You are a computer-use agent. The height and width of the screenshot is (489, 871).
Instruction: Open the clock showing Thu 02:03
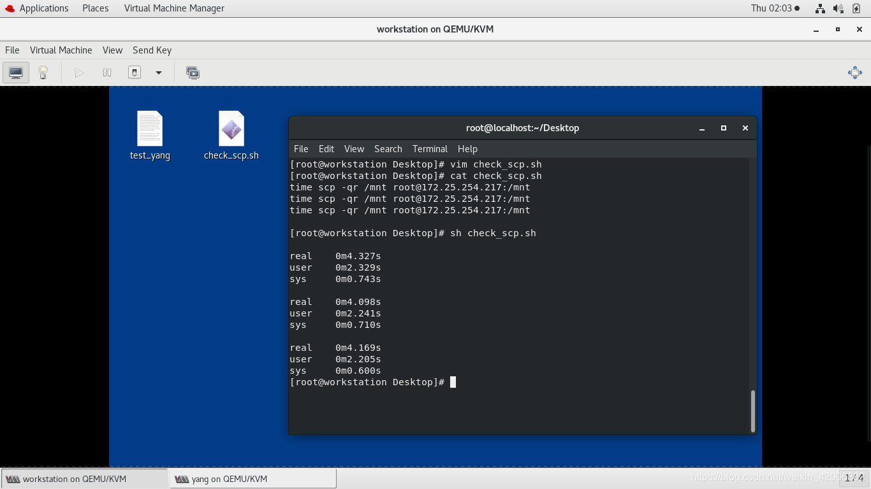pyautogui.click(x=775, y=8)
